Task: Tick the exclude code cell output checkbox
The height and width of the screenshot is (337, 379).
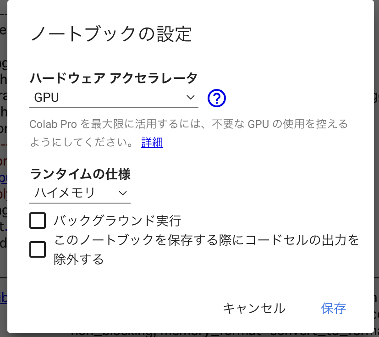Action: tap(38, 249)
